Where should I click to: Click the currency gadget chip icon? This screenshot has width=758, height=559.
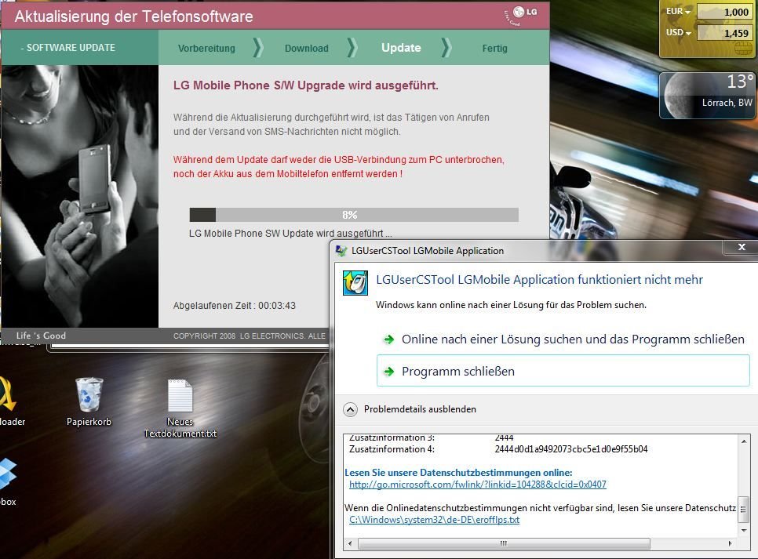743,49
